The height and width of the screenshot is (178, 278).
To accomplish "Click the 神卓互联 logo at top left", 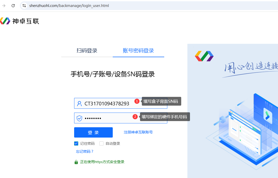I will [20, 21].
